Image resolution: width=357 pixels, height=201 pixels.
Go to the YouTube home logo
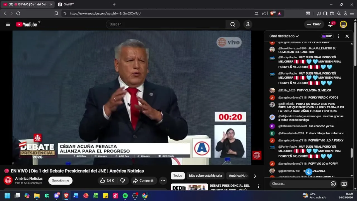[x=26, y=24]
